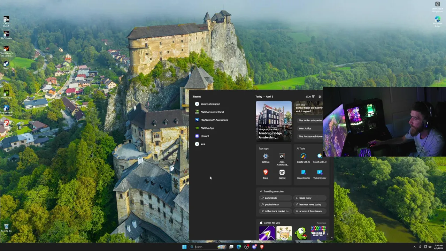This screenshot has height=251, width=446.
Task: Open Discord from taskbar
Action: (x=254, y=247)
